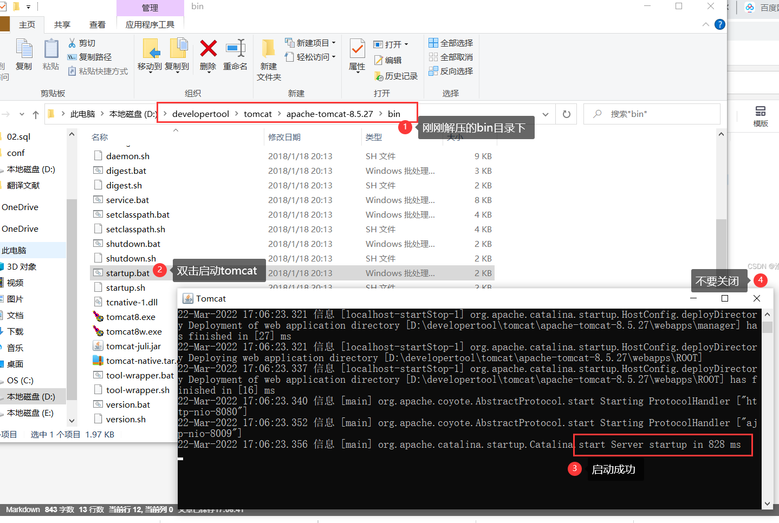The width and height of the screenshot is (779, 523).
Task: Click Invert selection (反向选择)
Action: pos(451,71)
